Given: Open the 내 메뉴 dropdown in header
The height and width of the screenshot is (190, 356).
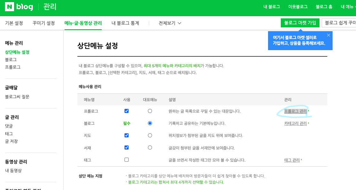Looking at the screenshot, I should click(x=348, y=7).
